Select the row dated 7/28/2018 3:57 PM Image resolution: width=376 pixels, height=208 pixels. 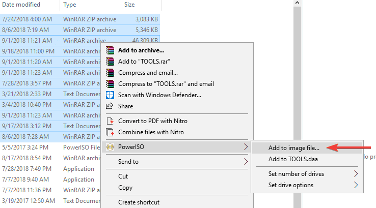(x=50, y=83)
